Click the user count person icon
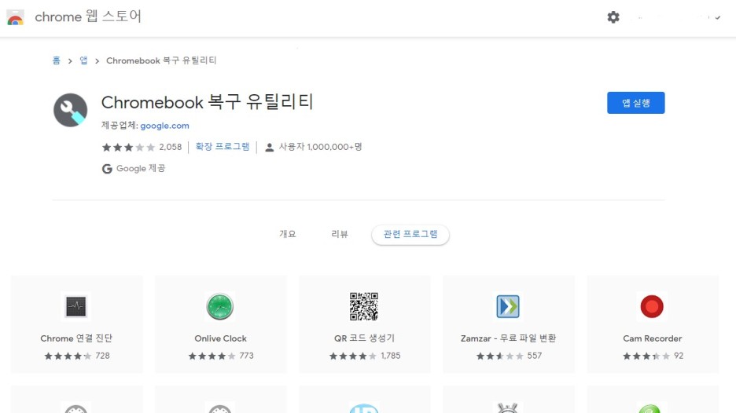 pyautogui.click(x=270, y=147)
